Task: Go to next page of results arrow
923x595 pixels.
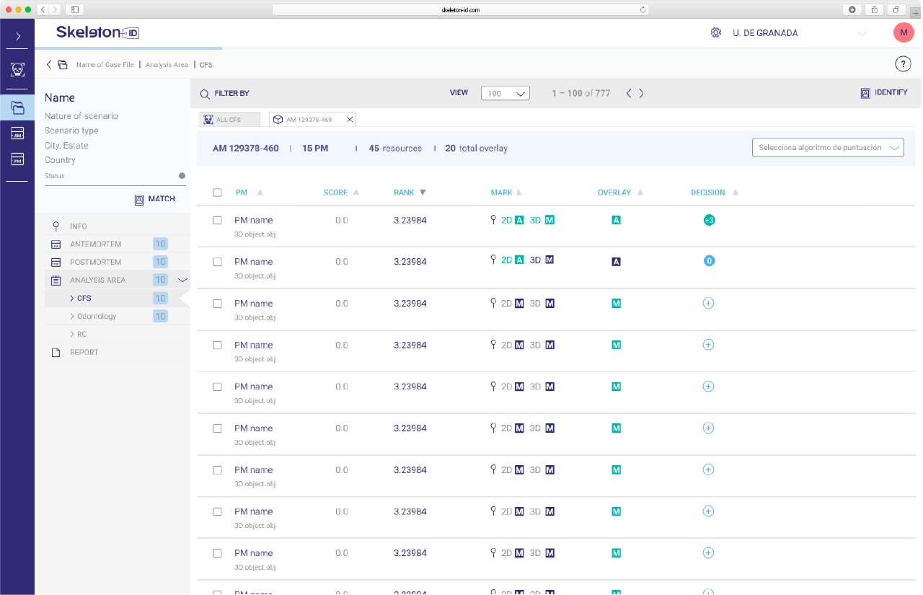Action: (x=642, y=93)
